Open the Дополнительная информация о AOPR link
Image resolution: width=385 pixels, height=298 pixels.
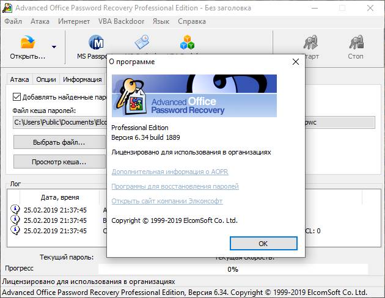(170, 172)
